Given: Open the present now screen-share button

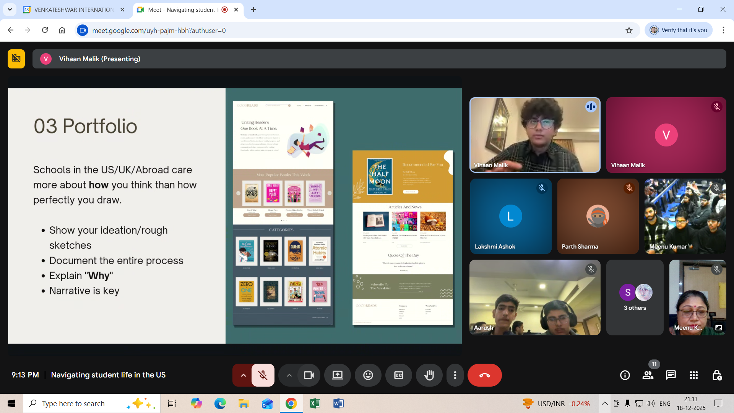Looking at the screenshot, I should (x=337, y=375).
